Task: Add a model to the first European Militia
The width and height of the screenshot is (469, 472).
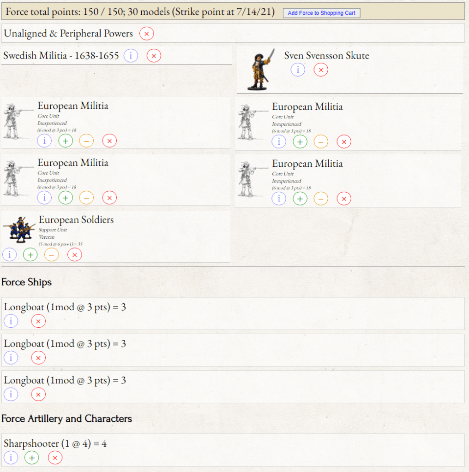Action: coord(66,141)
